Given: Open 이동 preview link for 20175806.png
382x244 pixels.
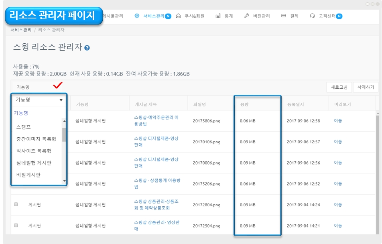Looking at the screenshot, I should click(x=338, y=121).
